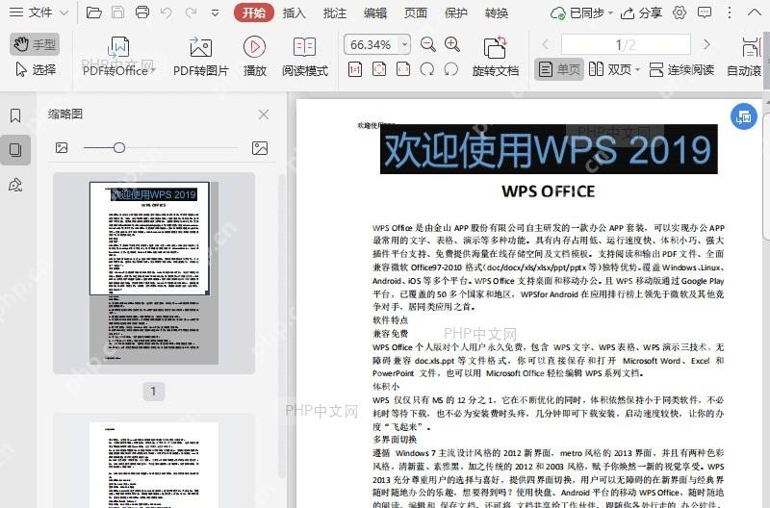Click the fit page icon
The height and width of the screenshot is (508, 770).
point(379,69)
